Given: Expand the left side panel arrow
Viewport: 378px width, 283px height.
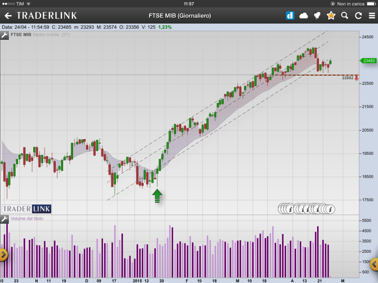Looking at the screenshot, I should pyautogui.click(x=3, y=254).
